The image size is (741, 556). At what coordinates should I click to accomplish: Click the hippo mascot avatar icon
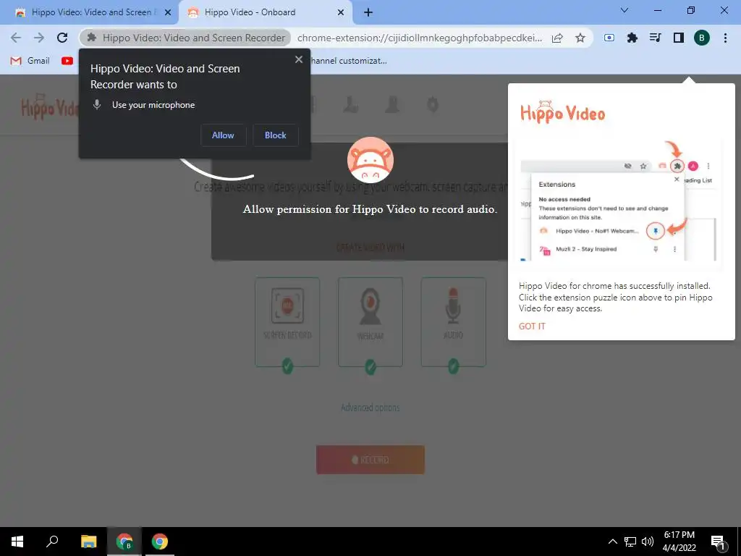tap(370, 160)
